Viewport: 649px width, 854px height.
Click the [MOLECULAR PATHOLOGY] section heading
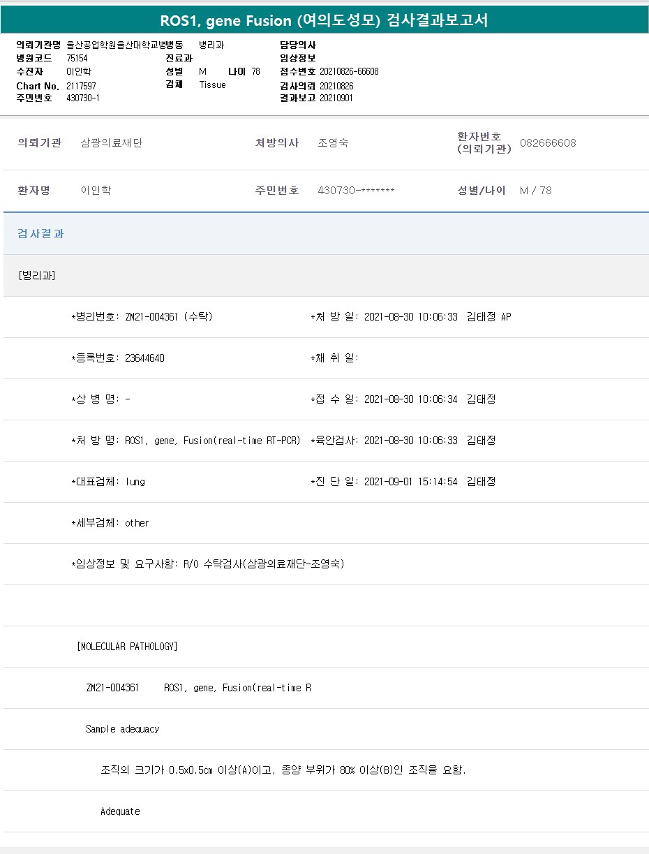127,647
